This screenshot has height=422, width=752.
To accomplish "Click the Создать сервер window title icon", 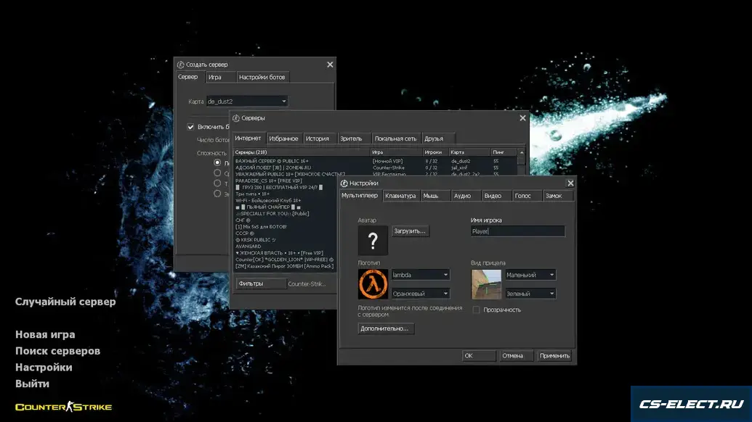I will coord(181,65).
